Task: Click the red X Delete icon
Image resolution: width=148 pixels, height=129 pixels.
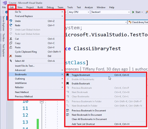Action: tap(11, 56)
